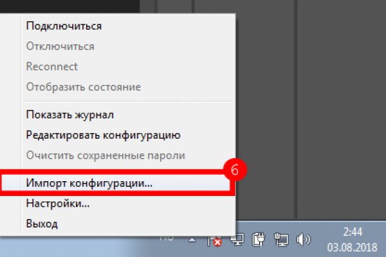Viewport: 386px width, 257px height.
Task: Click the volume speaker icon
Action: click(x=302, y=241)
